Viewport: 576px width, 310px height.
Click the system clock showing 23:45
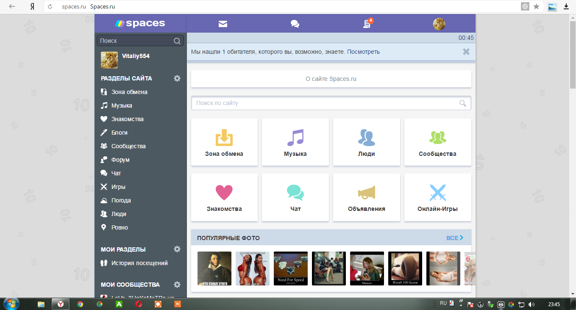pos(554,304)
